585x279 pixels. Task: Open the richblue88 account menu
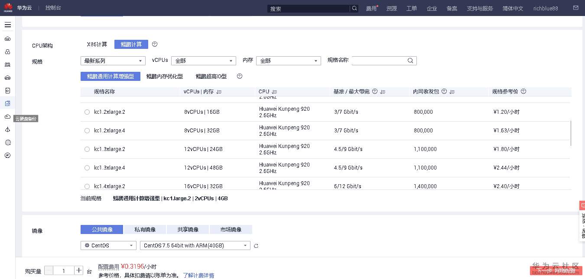pos(546,8)
